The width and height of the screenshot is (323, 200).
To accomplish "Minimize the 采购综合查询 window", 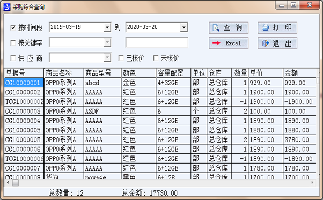I will click(282, 5).
